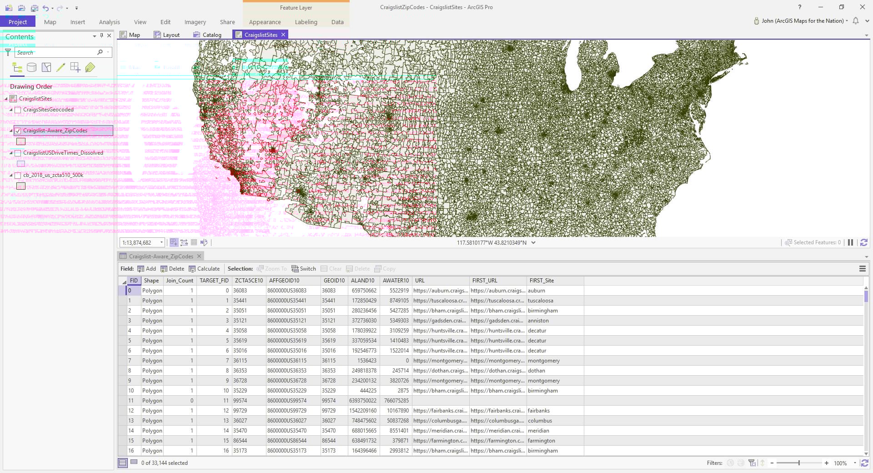Open the Imagery ribbon tab
The height and width of the screenshot is (473, 873).
point(195,22)
